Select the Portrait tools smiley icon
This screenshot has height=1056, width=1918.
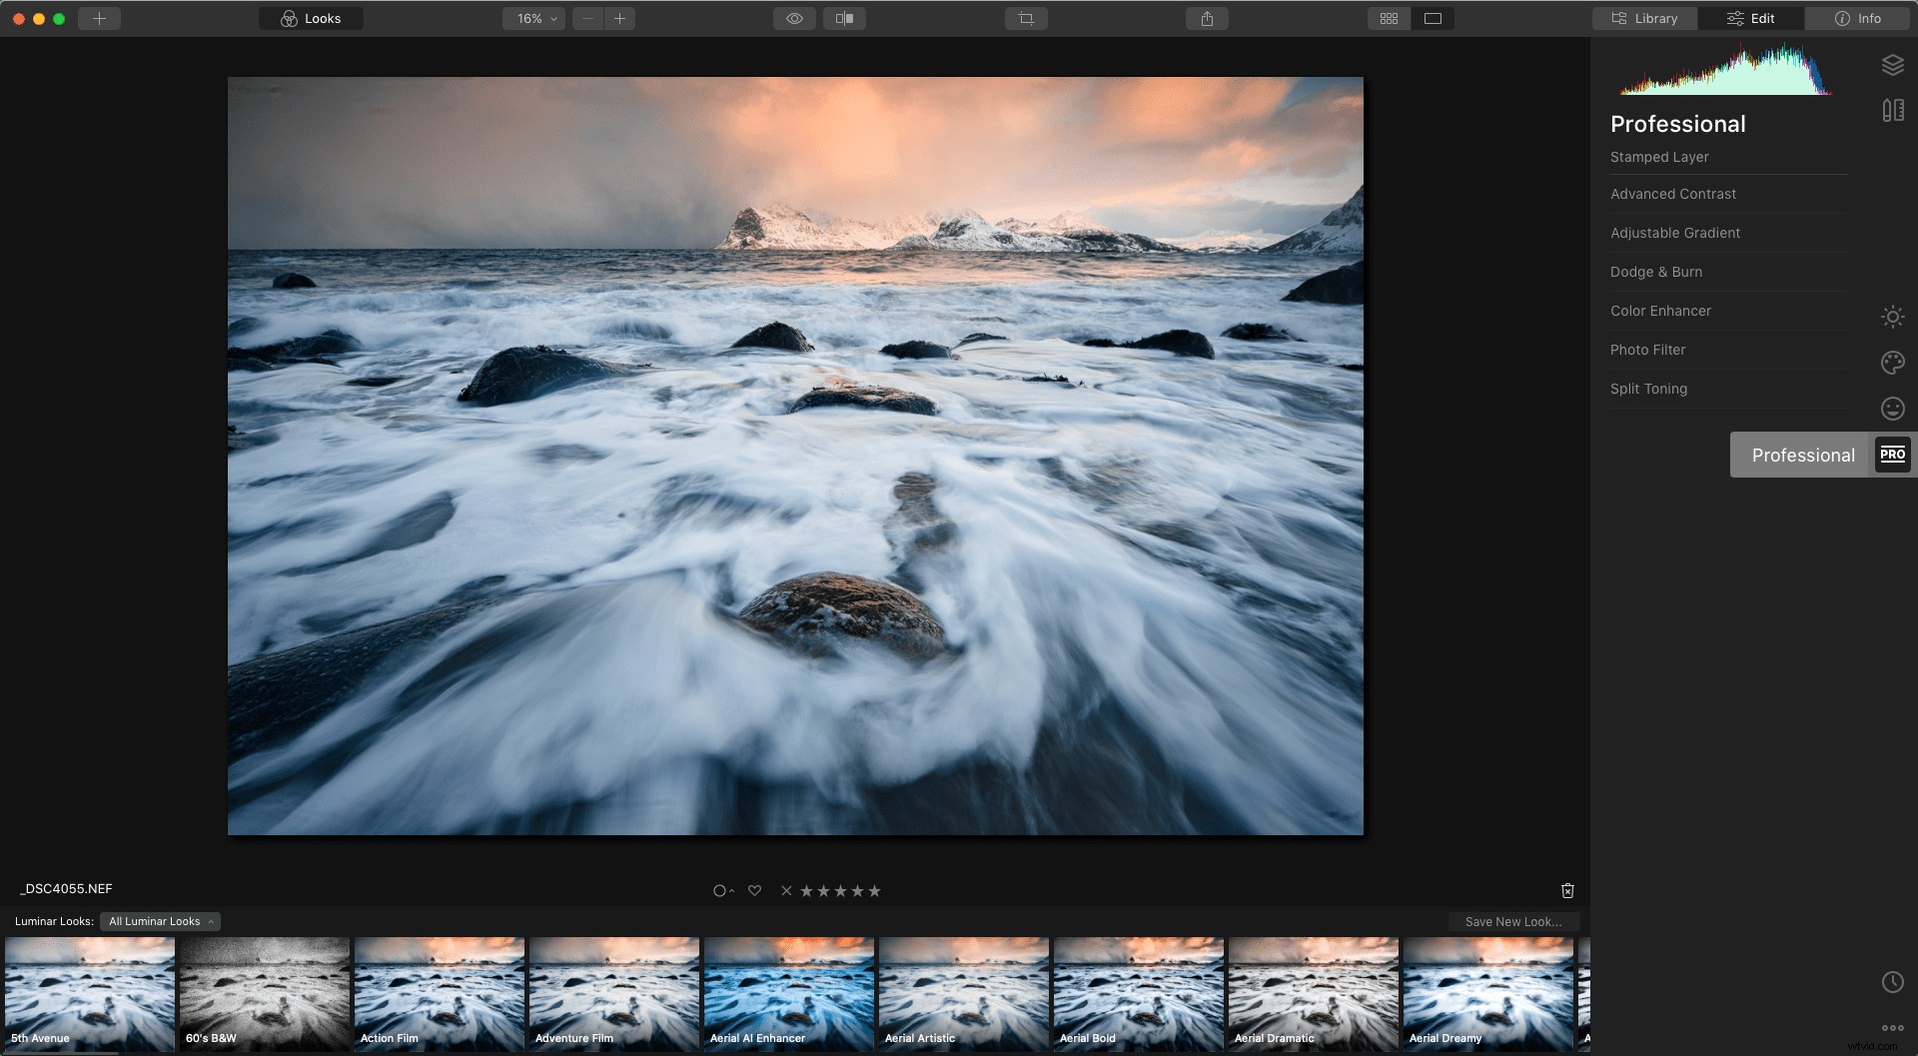[1893, 408]
